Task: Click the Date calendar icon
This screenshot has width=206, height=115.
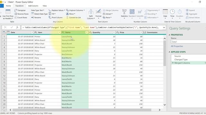Action: [165, 12]
